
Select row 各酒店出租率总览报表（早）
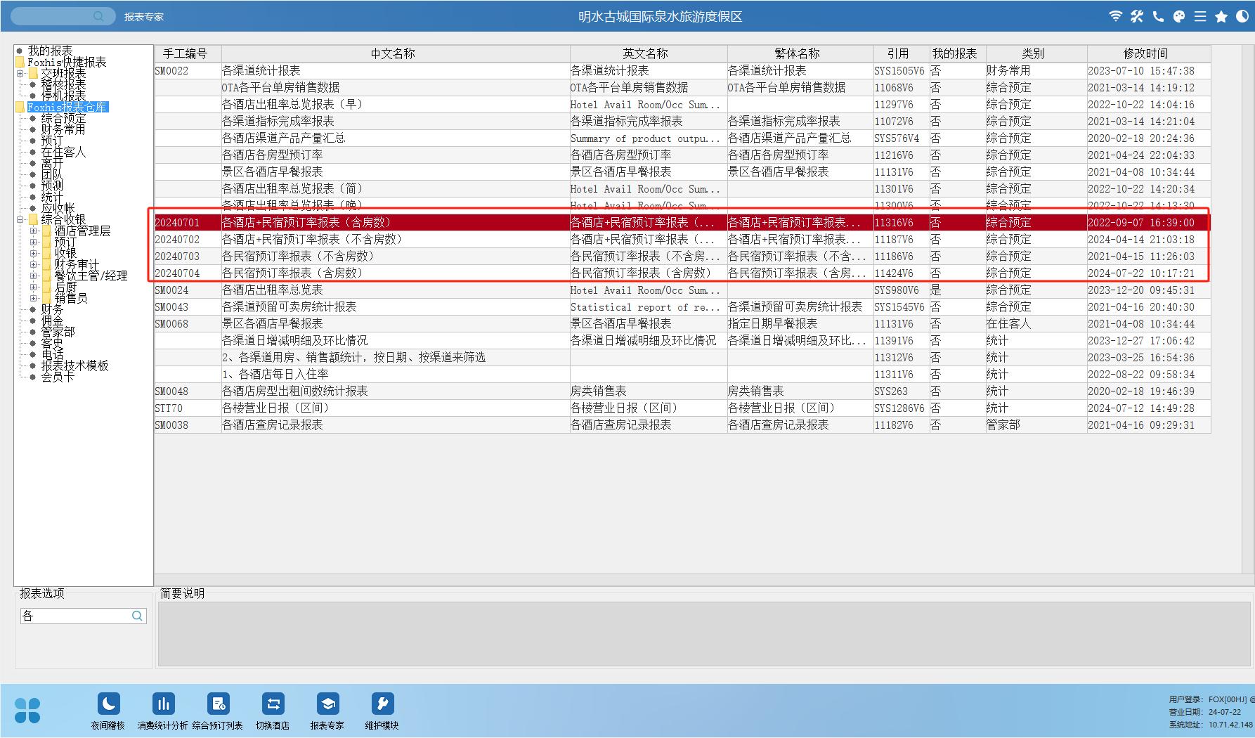(x=682, y=104)
